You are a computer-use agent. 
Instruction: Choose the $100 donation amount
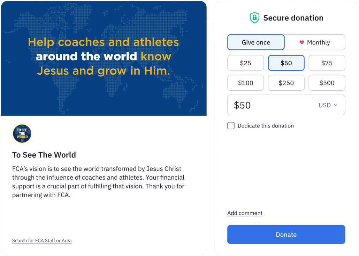click(x=245, y=83)
